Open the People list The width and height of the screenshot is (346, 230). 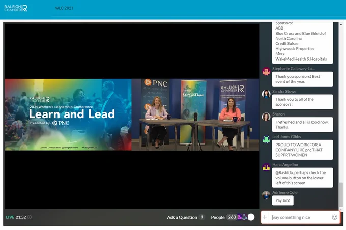click(x=218, y=217)
